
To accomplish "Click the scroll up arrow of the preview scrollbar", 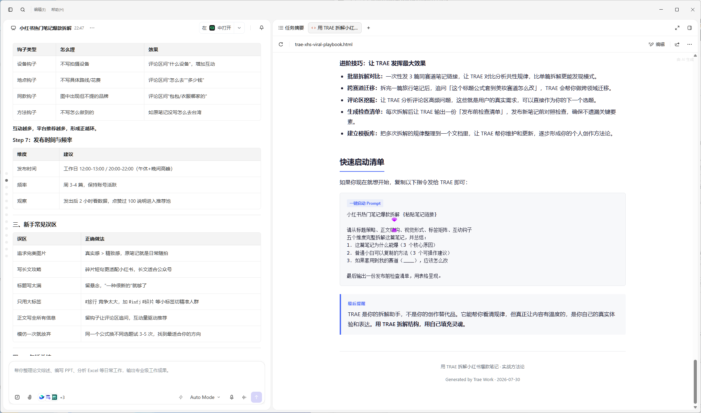I will tap(695, 55).
